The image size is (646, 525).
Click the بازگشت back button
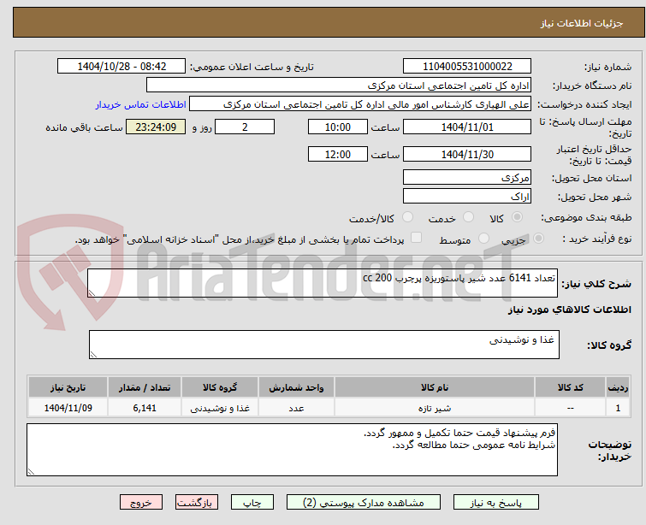197,503
